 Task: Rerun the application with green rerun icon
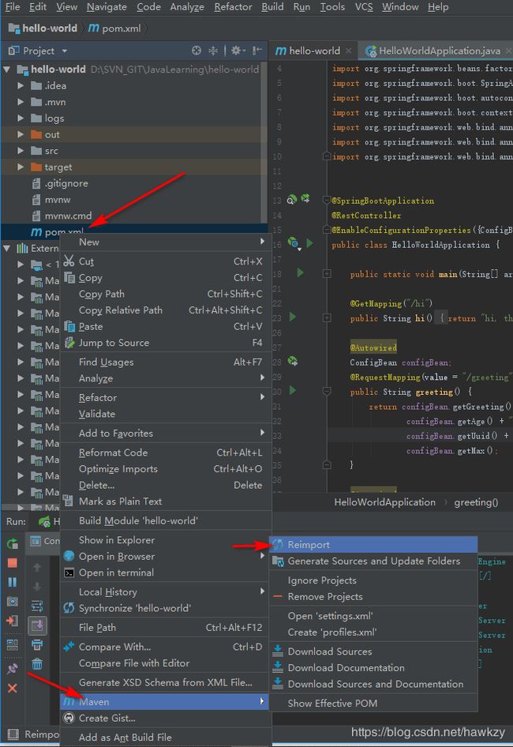tap(13, 543)
